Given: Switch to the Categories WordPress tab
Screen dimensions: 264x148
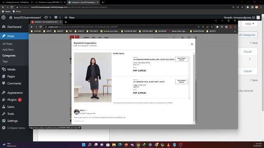Looking at the screenshot, I should pos(83,2).
